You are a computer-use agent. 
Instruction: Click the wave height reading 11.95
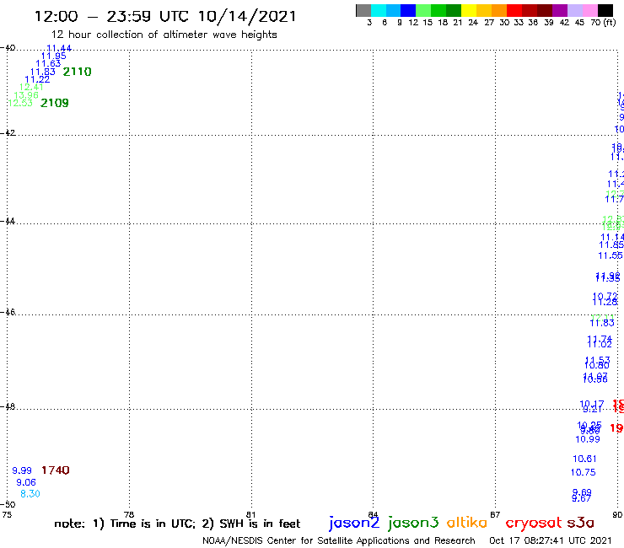[x=54, y=56]
